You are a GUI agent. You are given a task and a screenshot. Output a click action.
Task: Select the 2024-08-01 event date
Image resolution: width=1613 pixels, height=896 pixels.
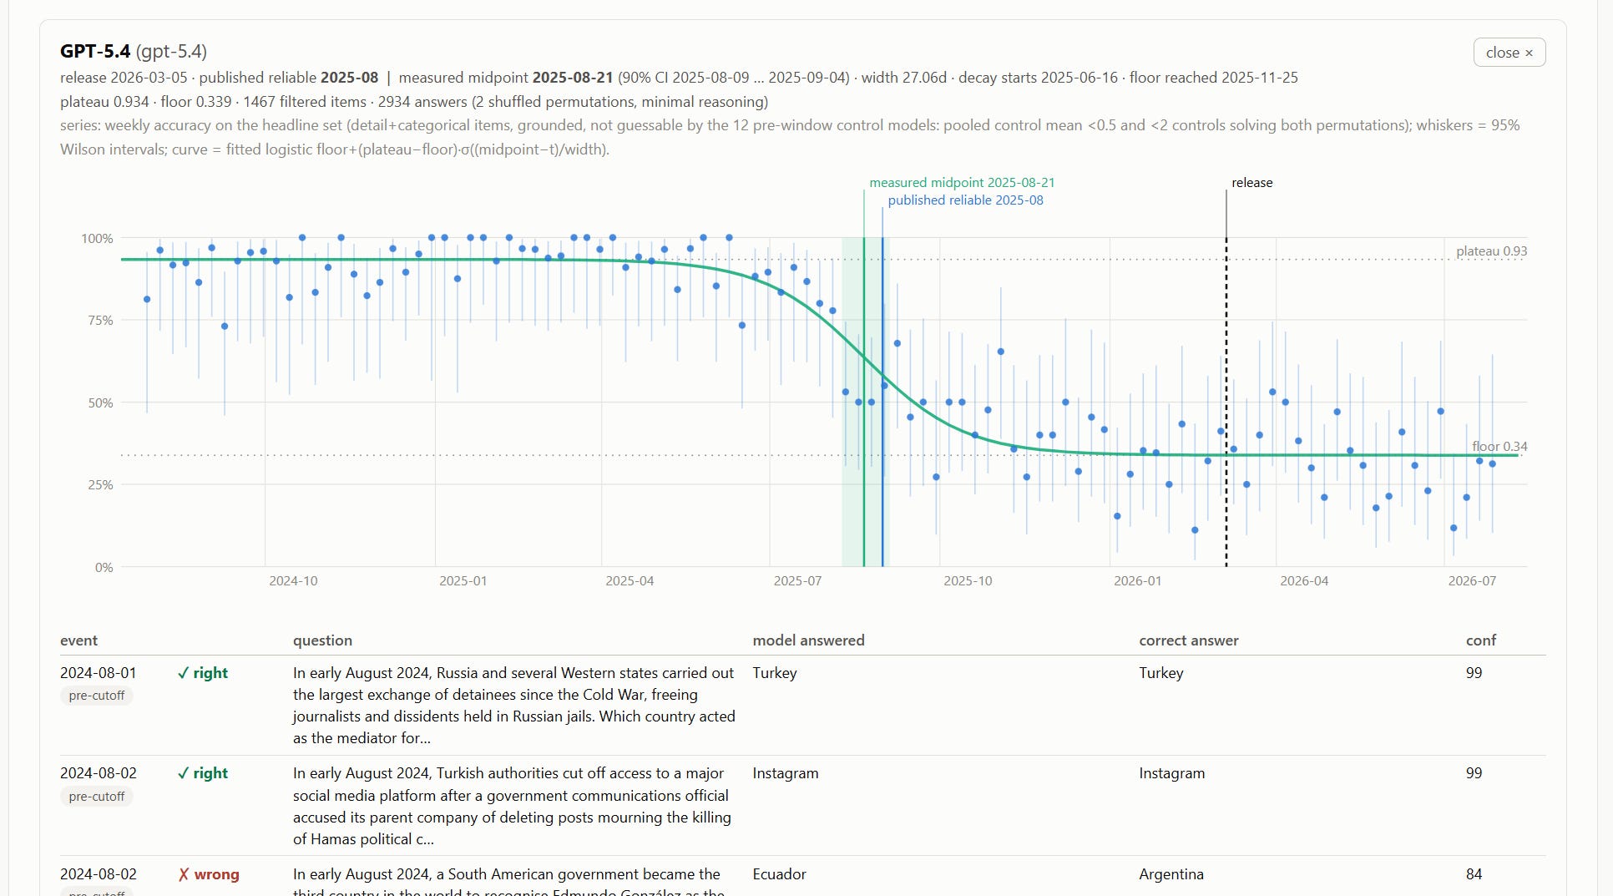(99, 673)
